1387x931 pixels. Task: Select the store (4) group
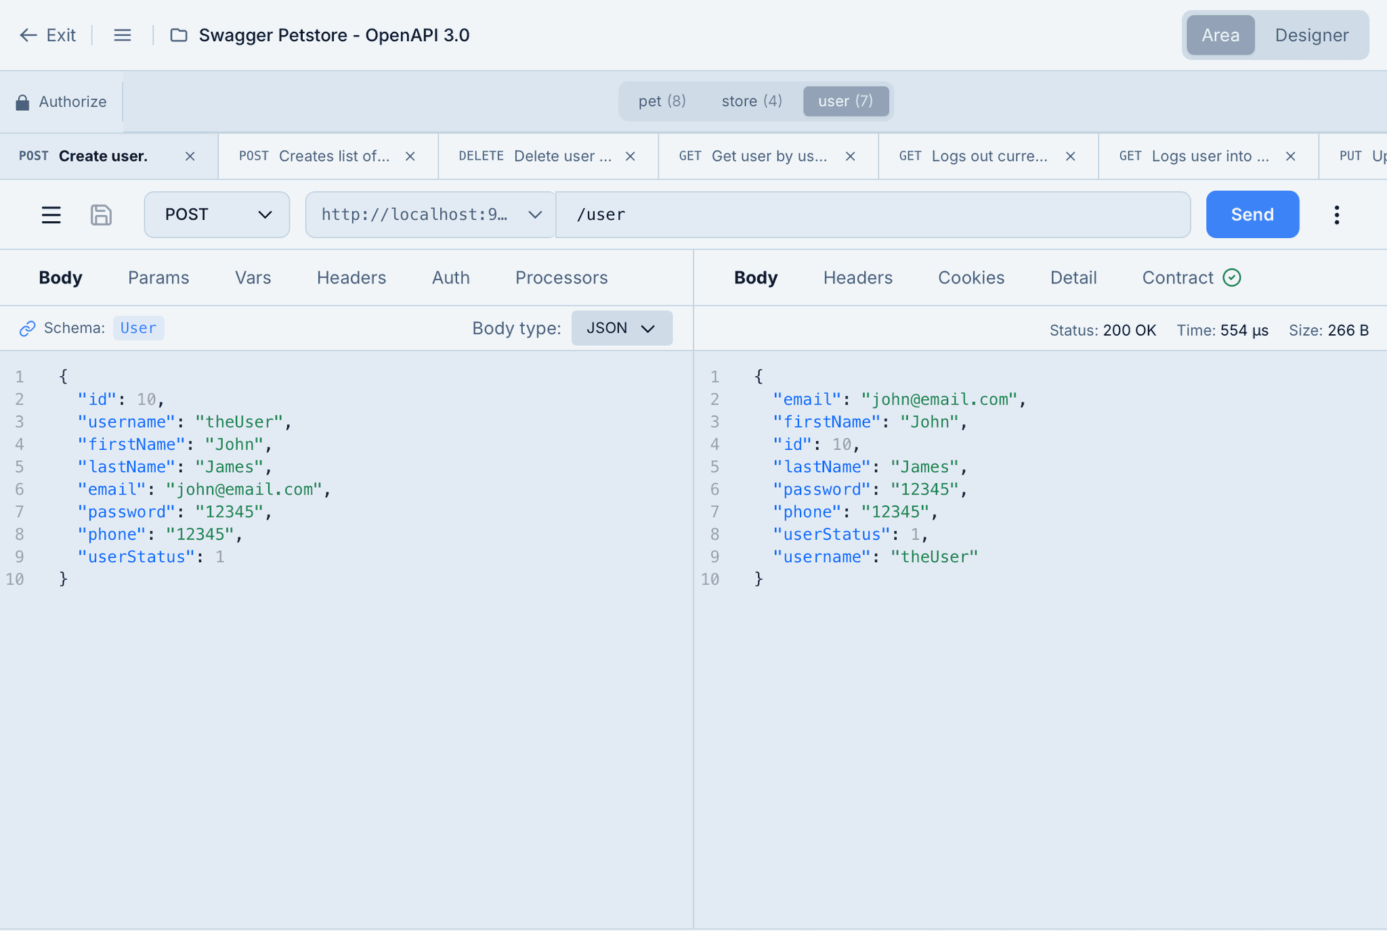tap(752, 101)
